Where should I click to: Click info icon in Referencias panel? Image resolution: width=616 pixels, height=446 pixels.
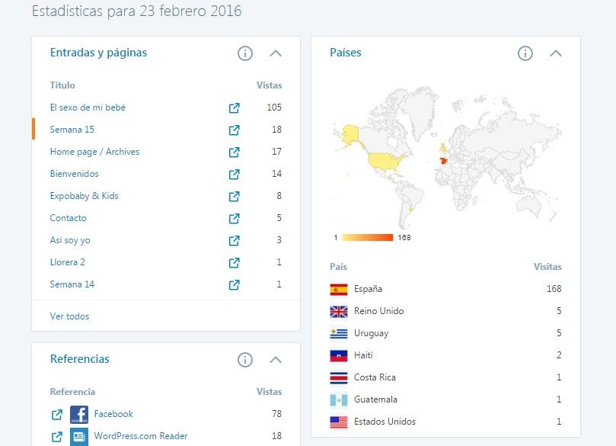245,360
